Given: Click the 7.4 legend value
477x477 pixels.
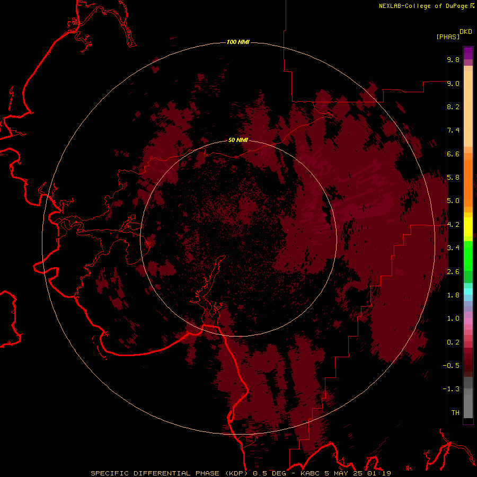Looking at the screenshot, I should (x=453, y=130).
